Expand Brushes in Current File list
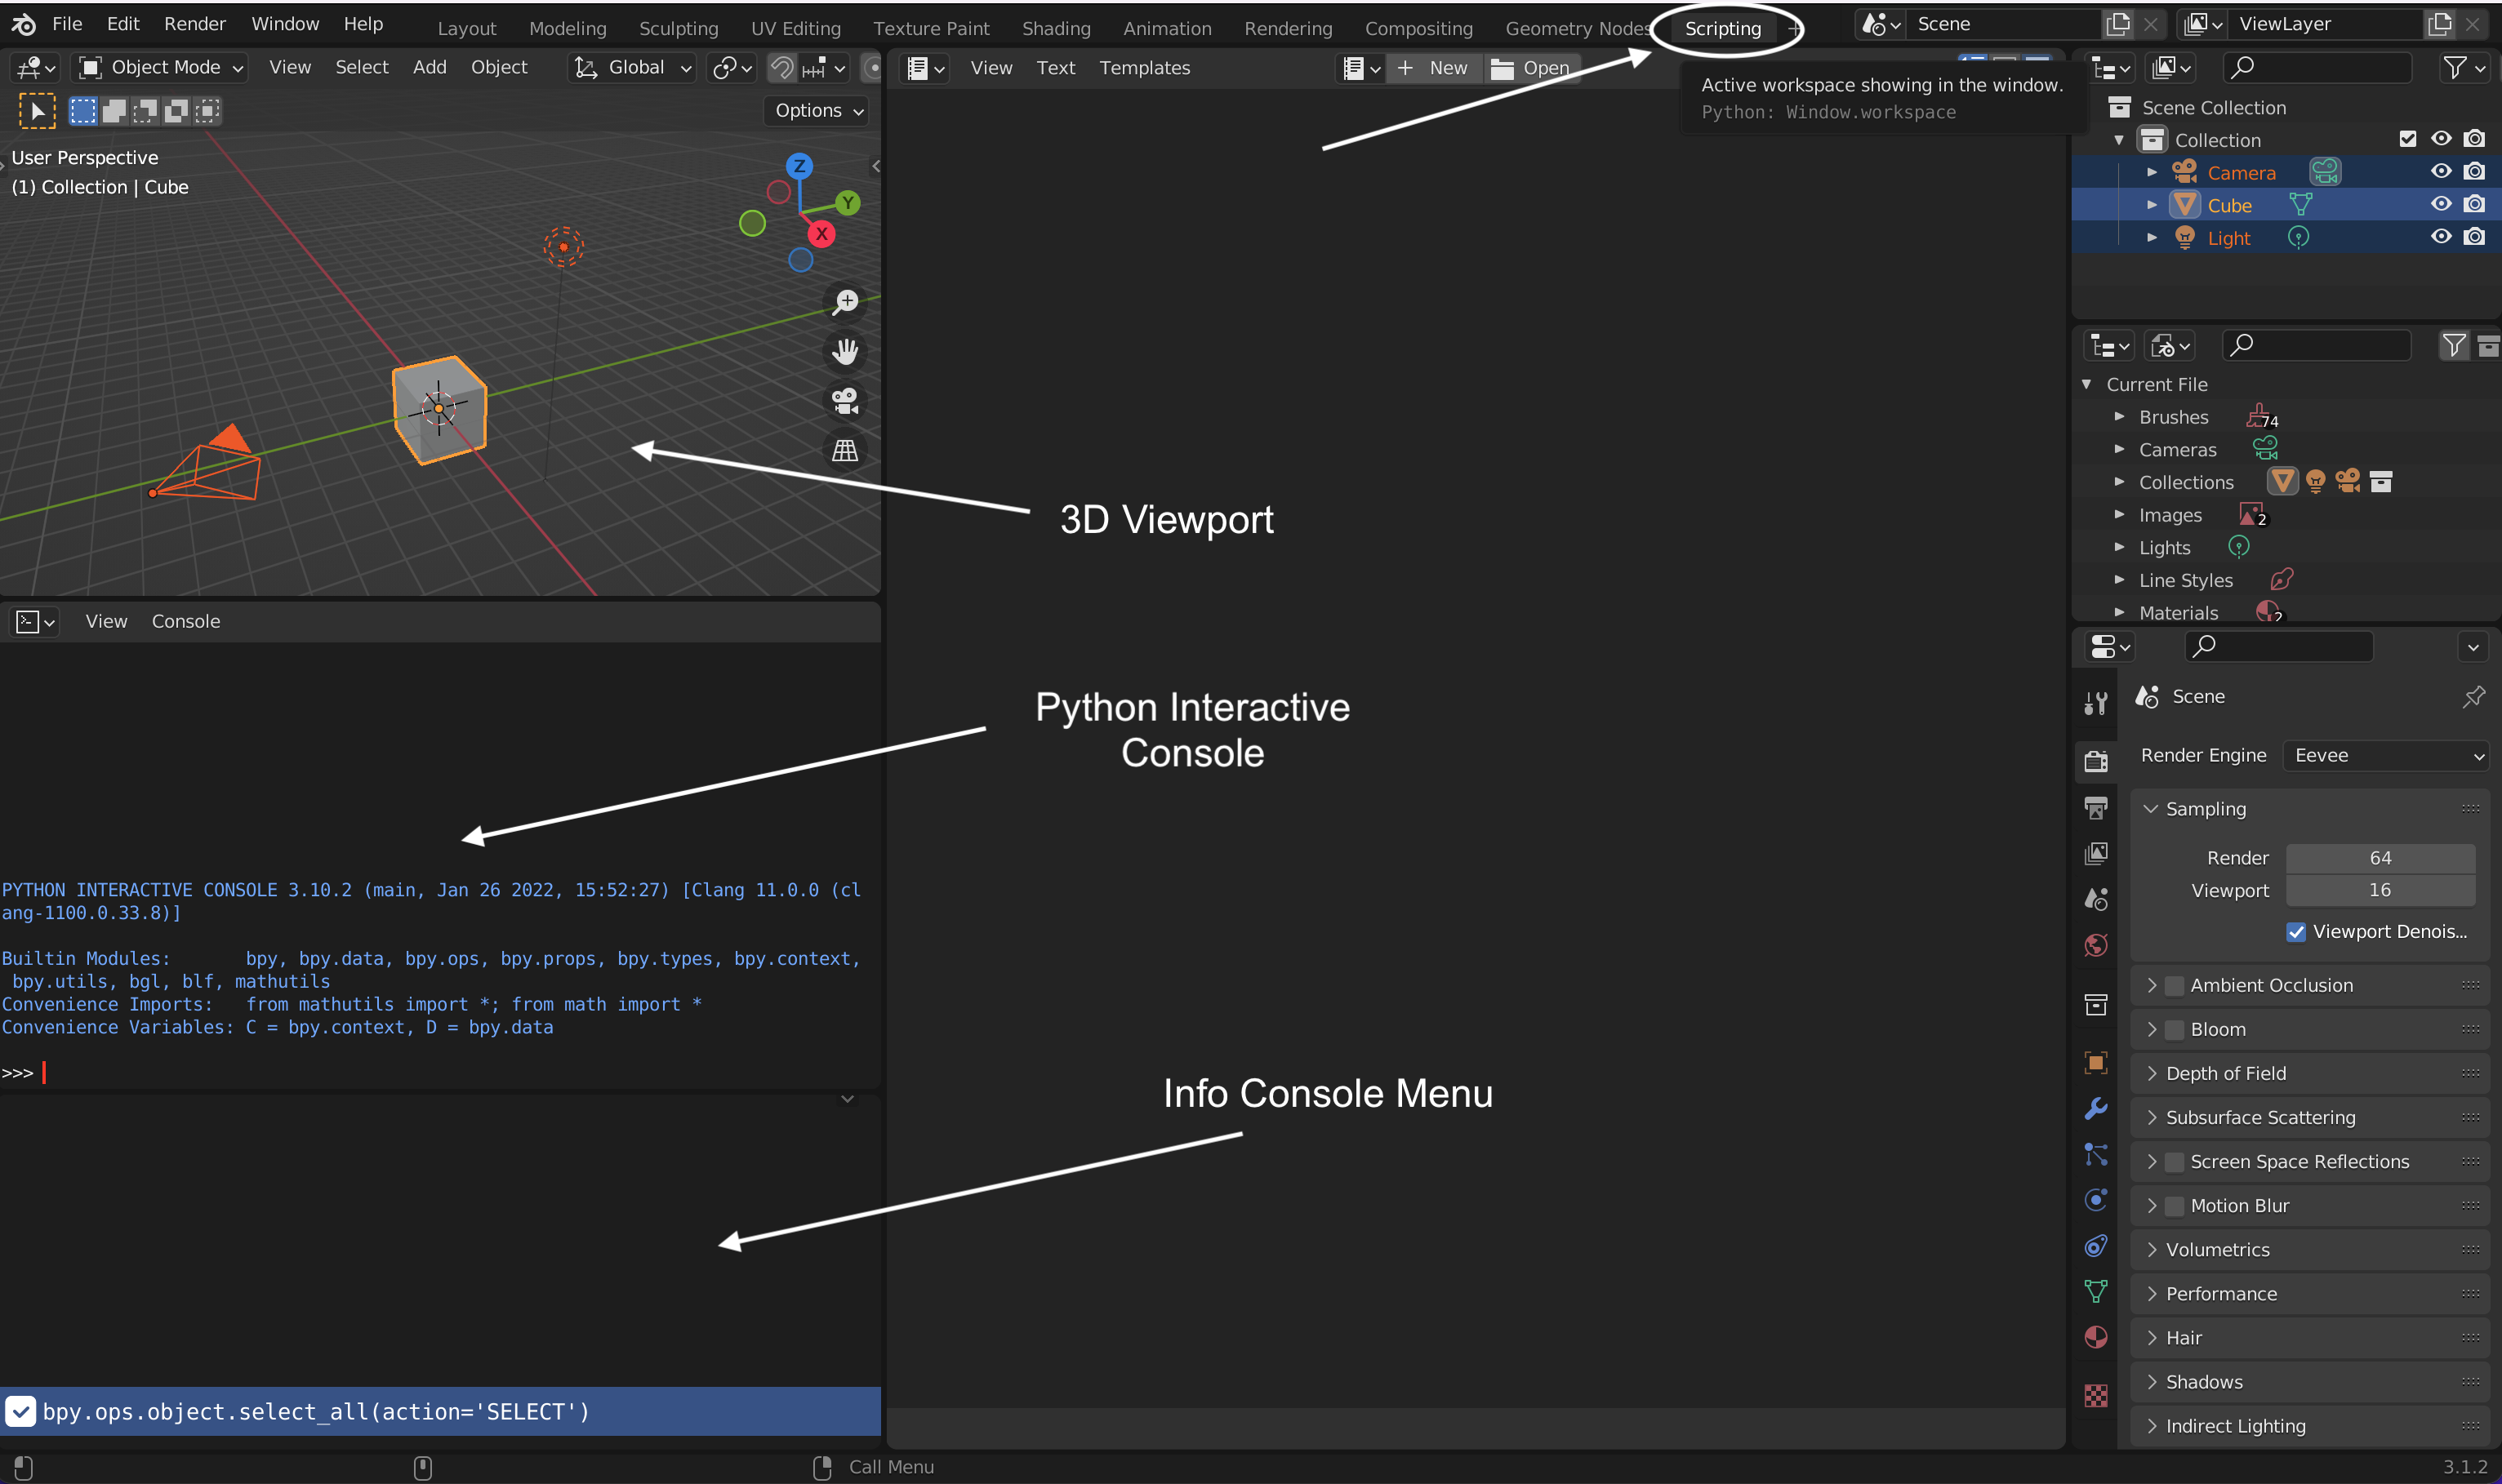The height and width of the screenshot is (1484, 2502). coord(2119,417)
